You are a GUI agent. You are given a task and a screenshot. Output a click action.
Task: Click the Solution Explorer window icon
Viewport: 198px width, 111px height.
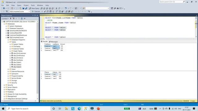pos(112,8)
